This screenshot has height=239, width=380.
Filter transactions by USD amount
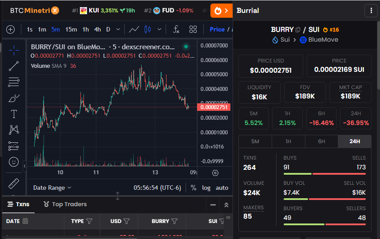(x=127, y=221)
